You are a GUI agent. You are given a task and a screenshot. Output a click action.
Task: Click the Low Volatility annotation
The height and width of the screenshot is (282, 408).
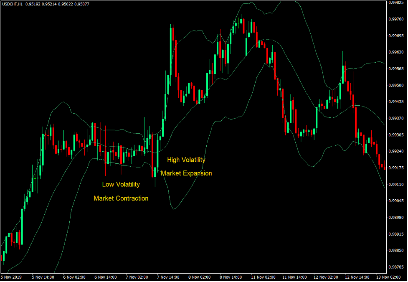tap(121, 184)
